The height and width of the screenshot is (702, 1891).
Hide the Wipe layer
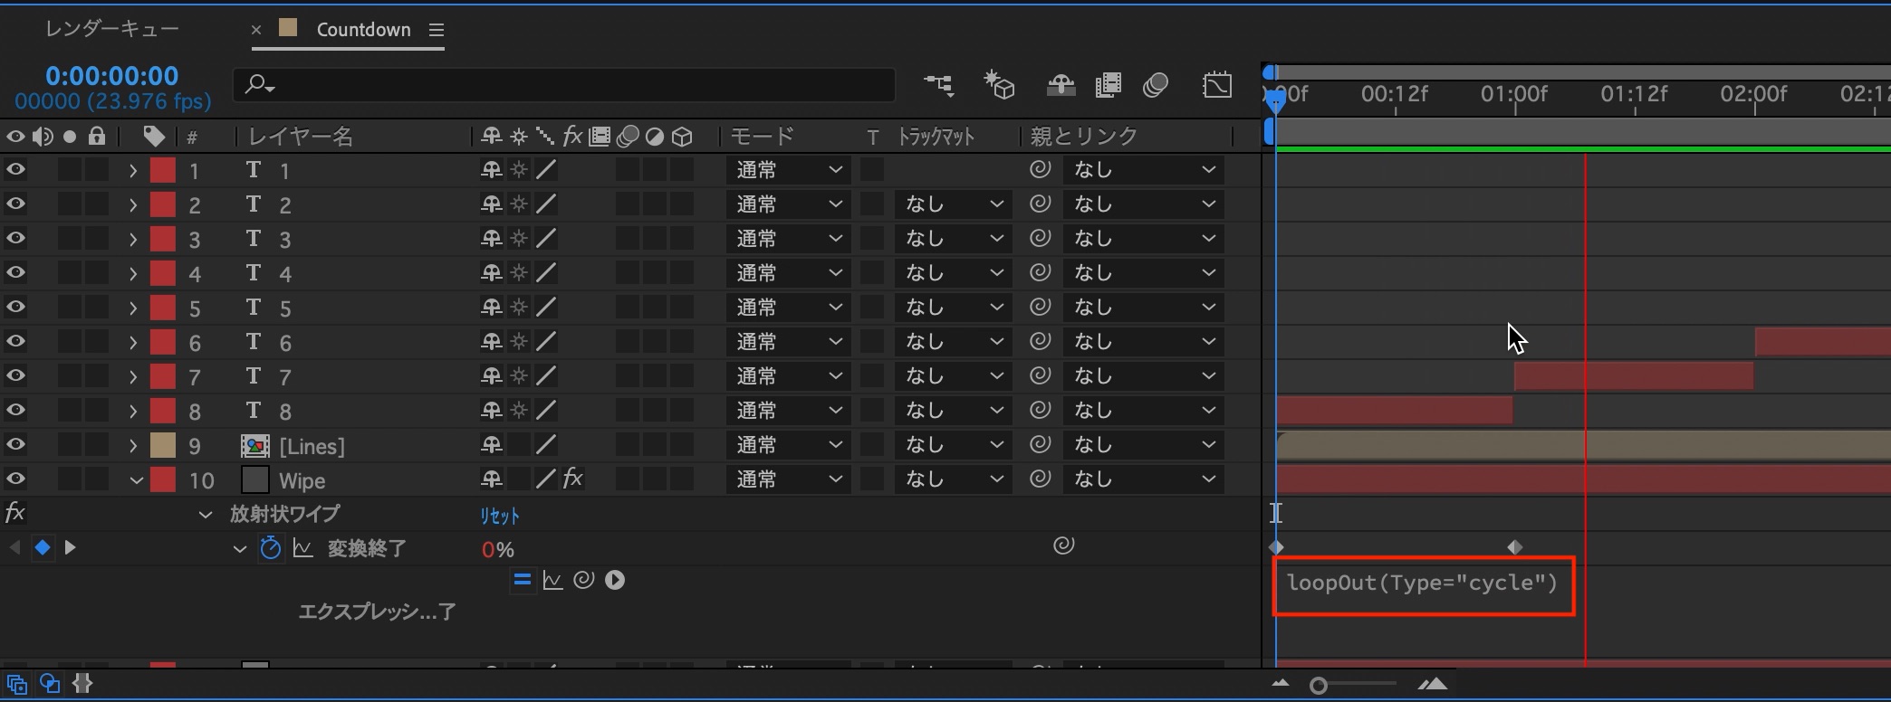click(x=15, y=479)
